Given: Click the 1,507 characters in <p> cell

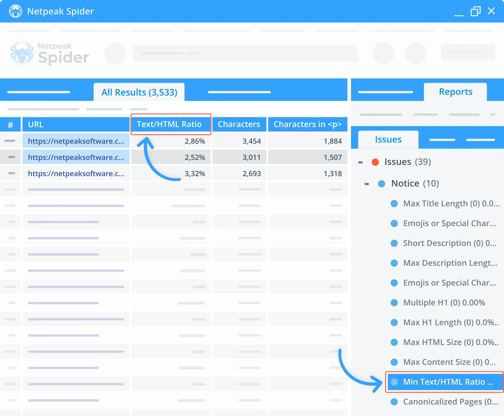Looking at the screenshot, I should (x=308, y=157).
